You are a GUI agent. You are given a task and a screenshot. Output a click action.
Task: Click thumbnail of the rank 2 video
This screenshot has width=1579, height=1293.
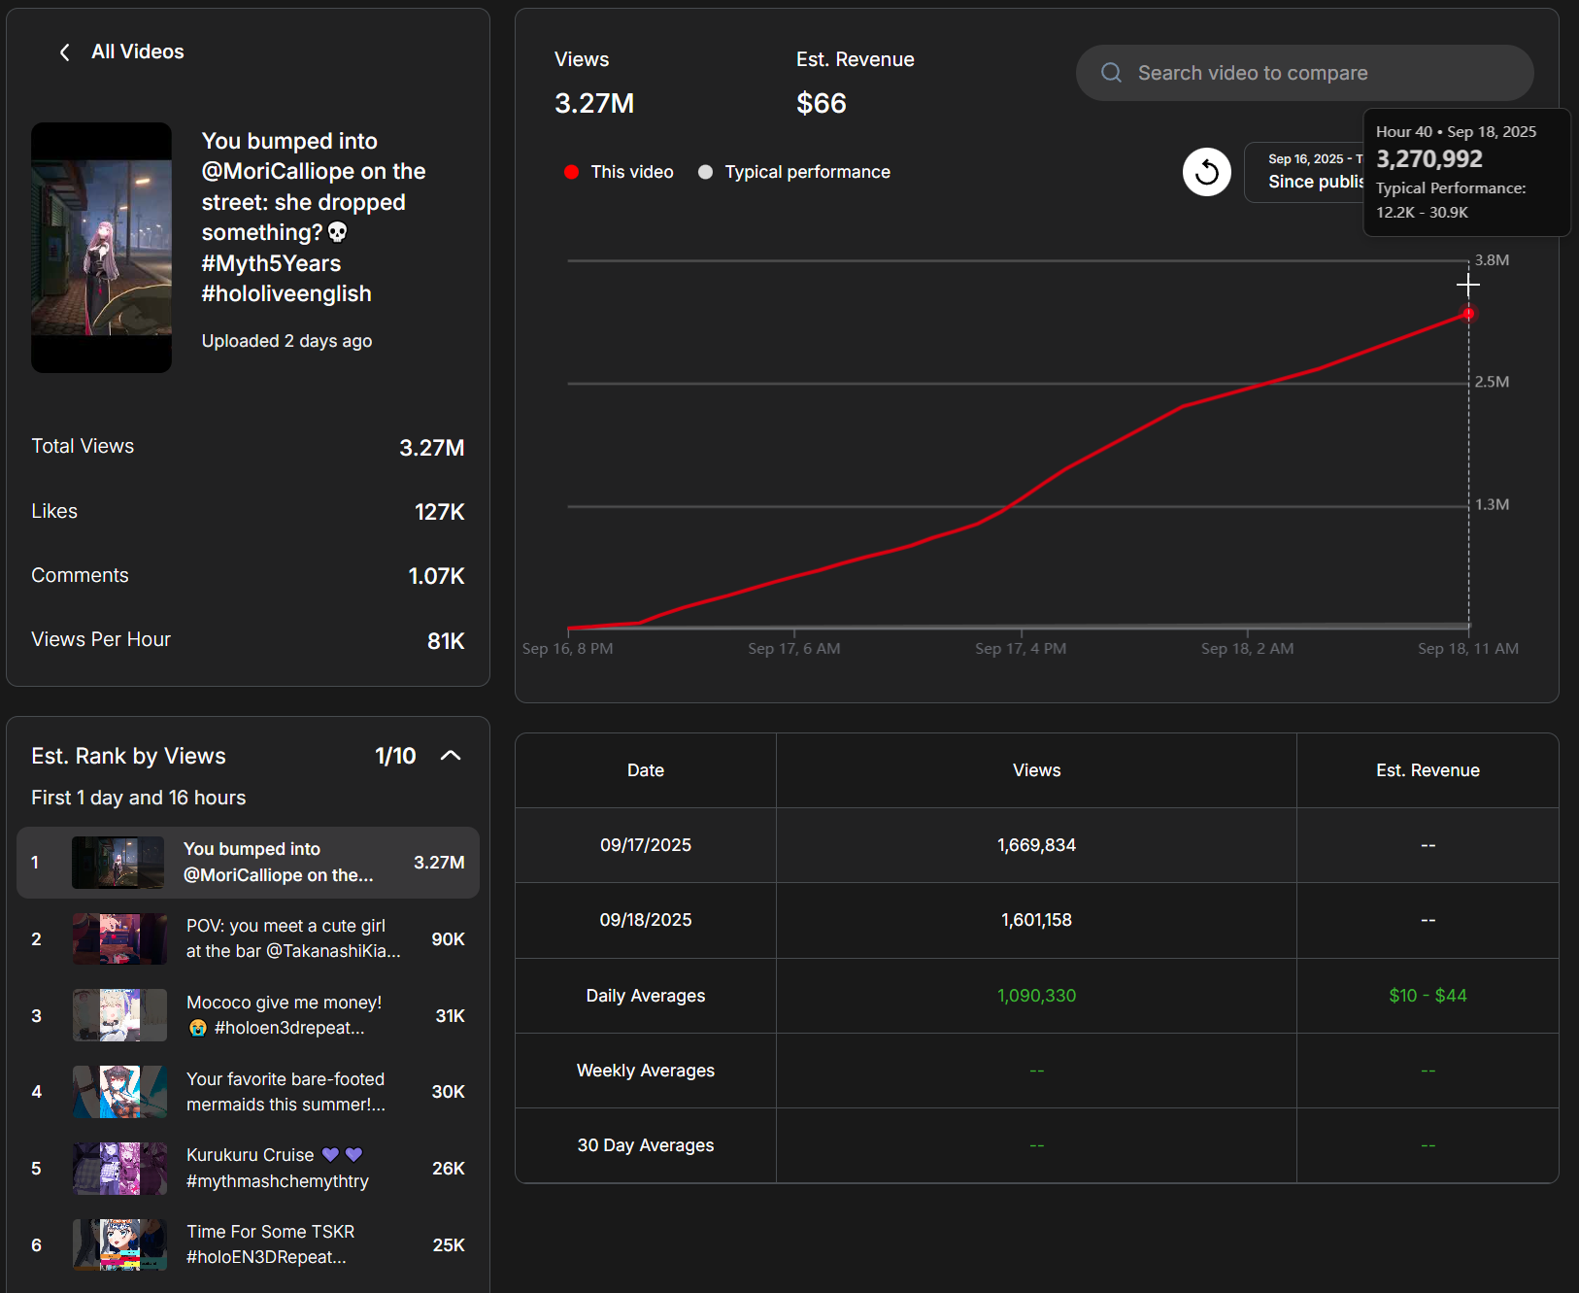(x=119, y=938)
